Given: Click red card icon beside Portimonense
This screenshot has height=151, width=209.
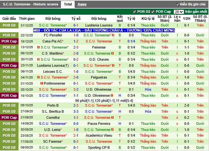Looking at the screenshot, I should (42, 83).
